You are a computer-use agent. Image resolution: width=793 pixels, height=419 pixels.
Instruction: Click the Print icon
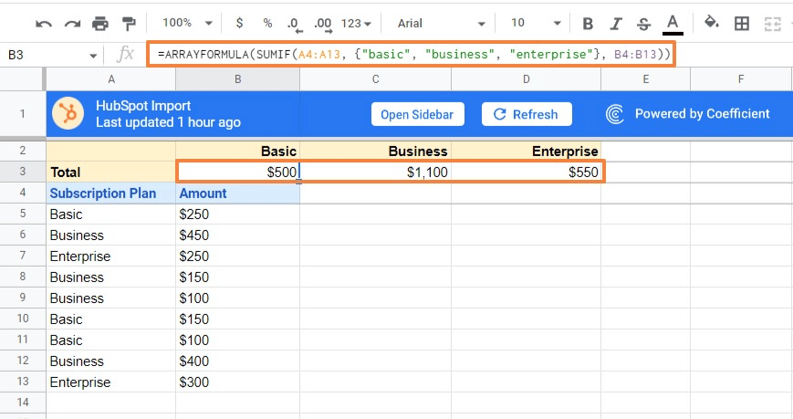pyautogui.click(x=100, y=24)
